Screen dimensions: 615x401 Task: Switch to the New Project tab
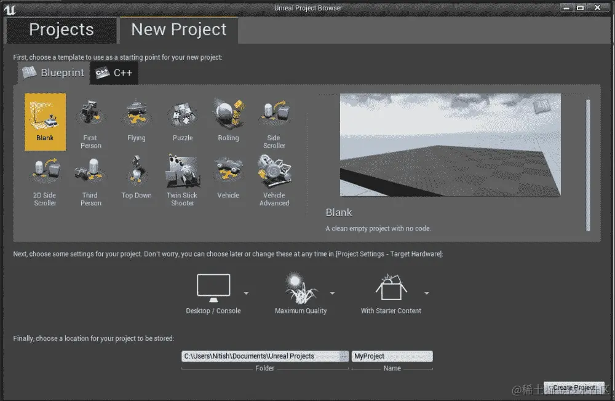point(179,30)
